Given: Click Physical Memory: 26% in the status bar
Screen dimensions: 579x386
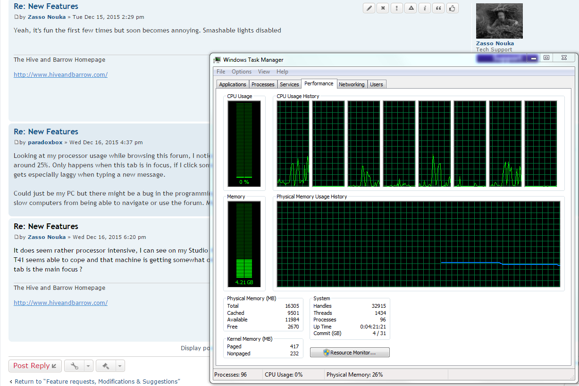Looking at the screenshot, I should point(354,375).
